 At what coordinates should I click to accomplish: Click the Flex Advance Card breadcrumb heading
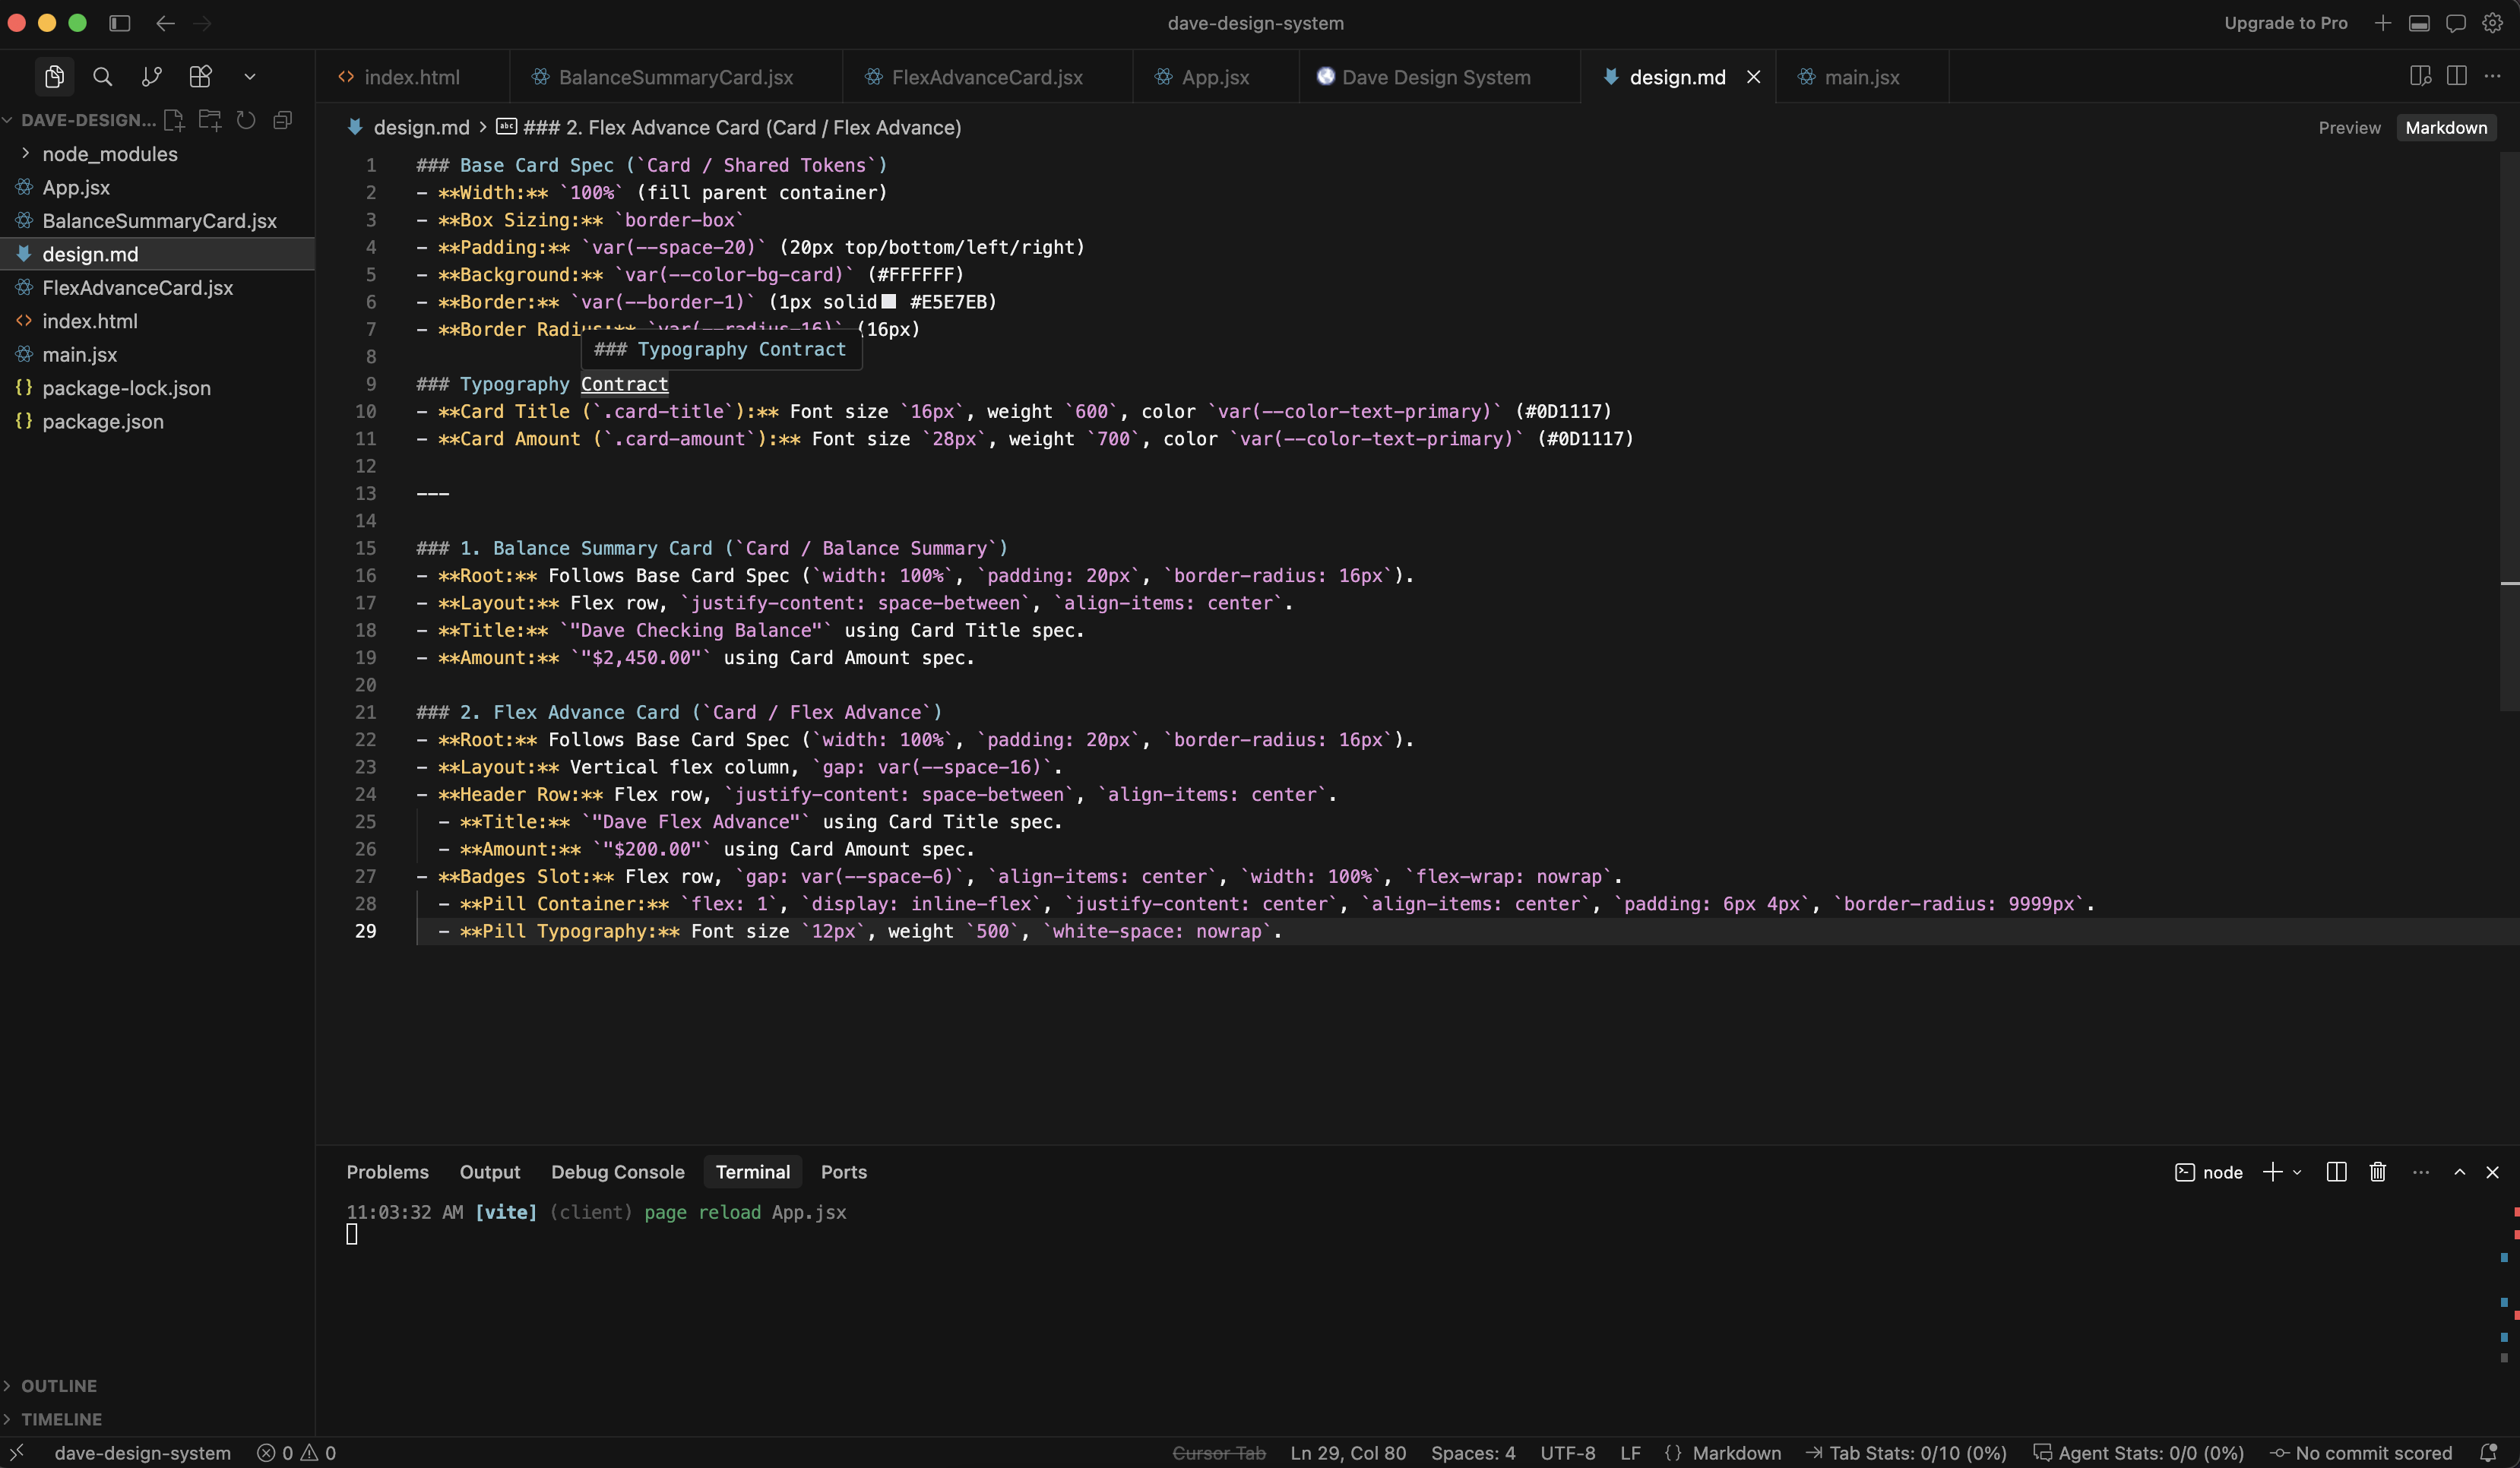click(x=742, y=128)
